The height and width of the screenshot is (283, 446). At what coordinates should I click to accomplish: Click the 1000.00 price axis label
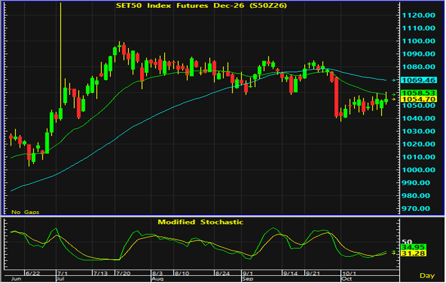(x=418, y=170)
